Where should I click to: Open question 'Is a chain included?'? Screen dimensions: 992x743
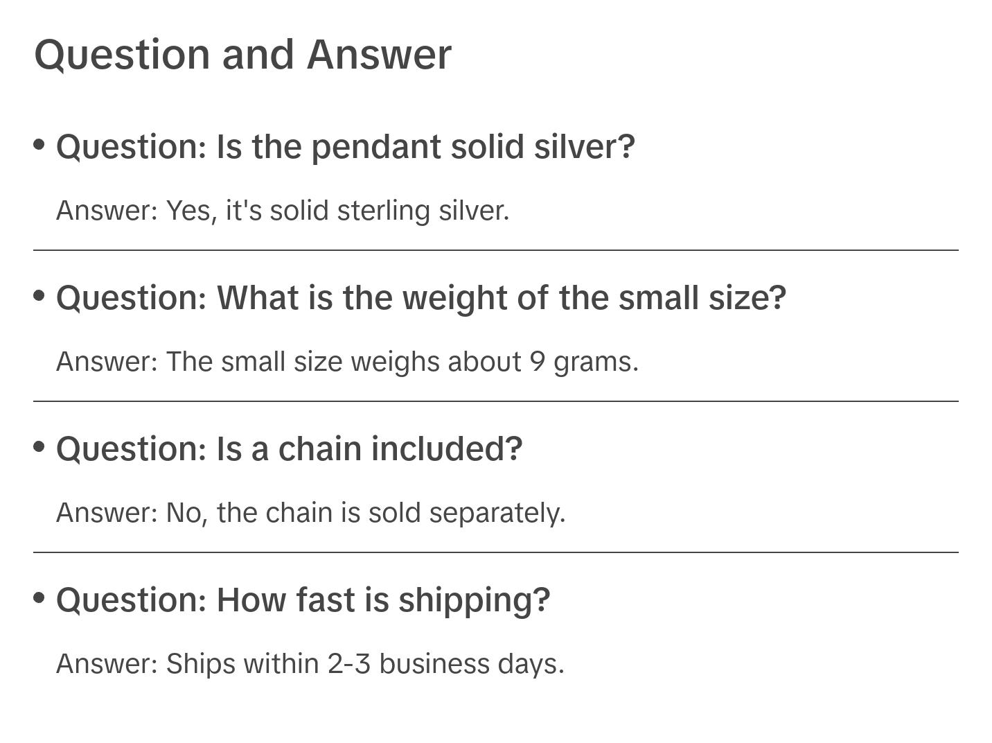pos(289,449)
